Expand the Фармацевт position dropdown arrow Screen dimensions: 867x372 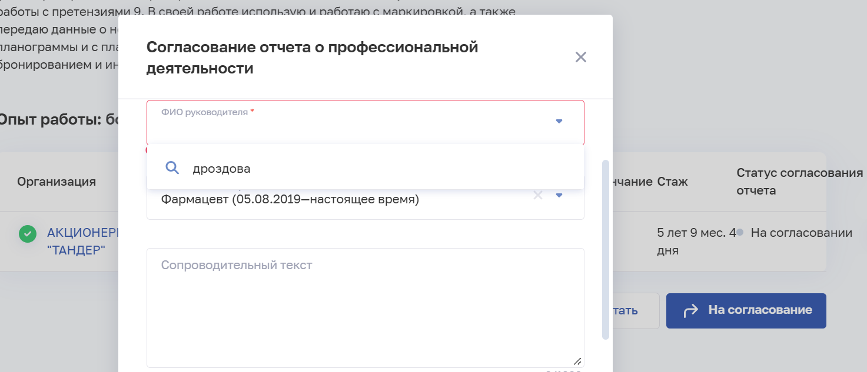(x=559, y=195)
